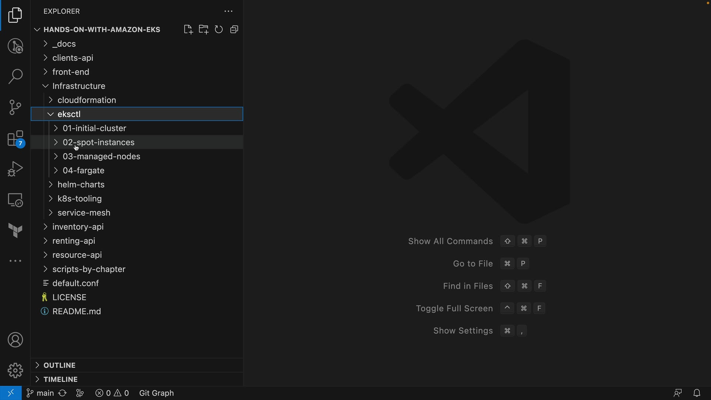Open the Terraform extension icon
Viewport: 711px width, 400px height.
(x=15, y=230)
